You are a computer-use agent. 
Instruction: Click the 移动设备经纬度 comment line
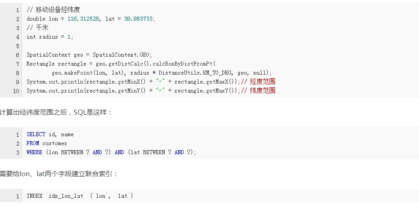[53, 10]
